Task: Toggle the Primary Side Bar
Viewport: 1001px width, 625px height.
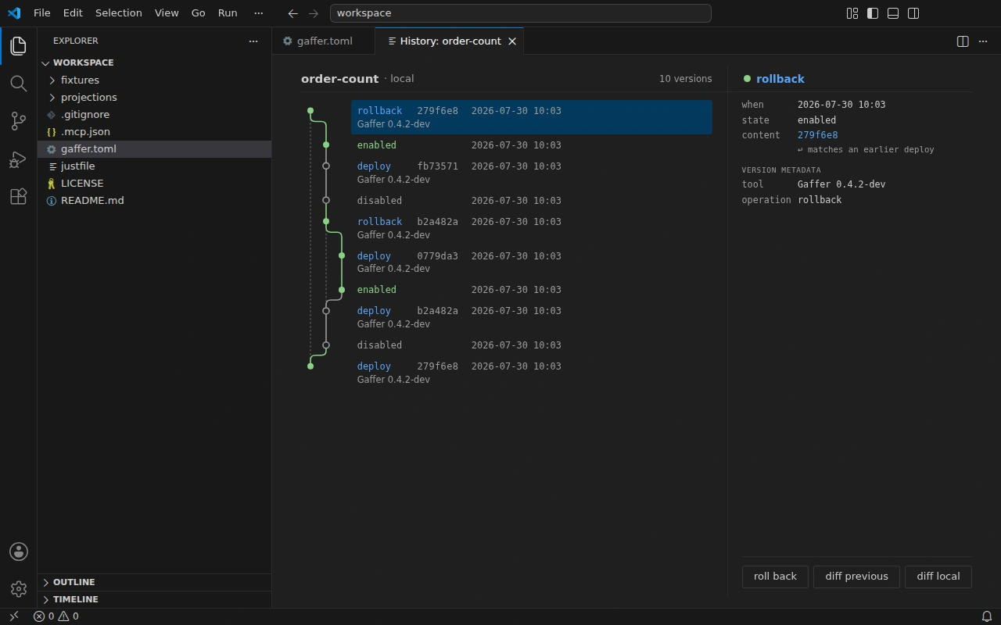Action: point(873,13)
